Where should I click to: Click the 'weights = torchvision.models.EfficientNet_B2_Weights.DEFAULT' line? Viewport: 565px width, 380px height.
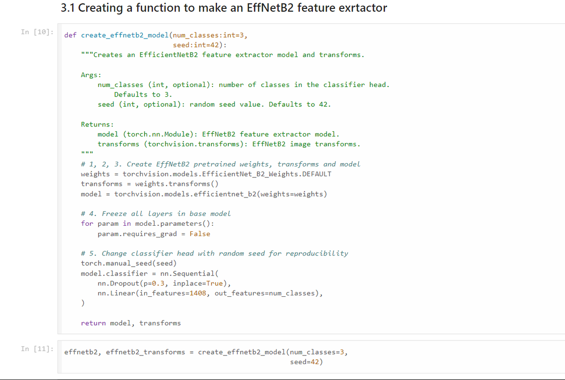click(x=206, y=174)
